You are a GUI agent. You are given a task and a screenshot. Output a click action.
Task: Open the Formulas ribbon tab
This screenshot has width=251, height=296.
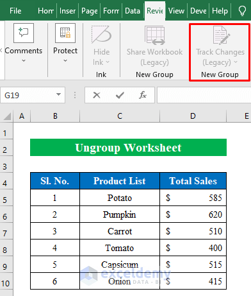coord(111,11)
